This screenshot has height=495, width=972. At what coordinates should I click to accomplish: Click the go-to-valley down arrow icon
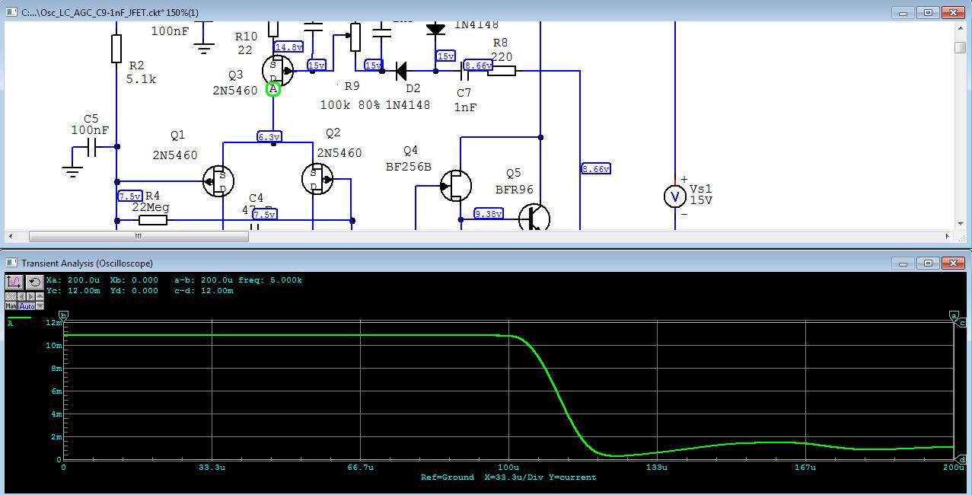click(x=40, y=305)
